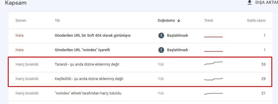Image resolution: width=278 pixels, height=104 pixels.
Task: Open "Gönderilen URL bir Soft 404 olarak görünüyor"
Action: (x=93, y=36)
